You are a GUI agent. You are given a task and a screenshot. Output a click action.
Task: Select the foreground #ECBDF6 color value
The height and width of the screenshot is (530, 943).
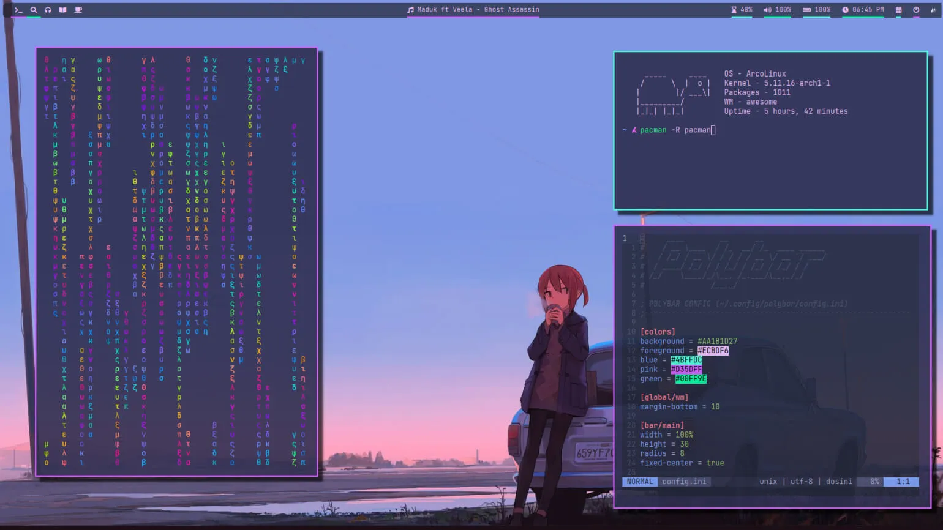713,351
